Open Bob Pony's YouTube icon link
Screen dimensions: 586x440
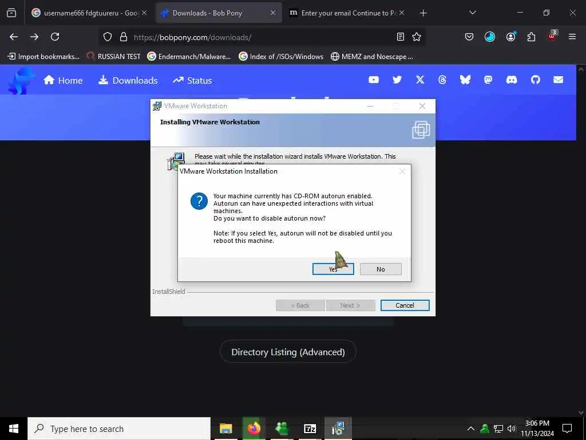(374, 80)
